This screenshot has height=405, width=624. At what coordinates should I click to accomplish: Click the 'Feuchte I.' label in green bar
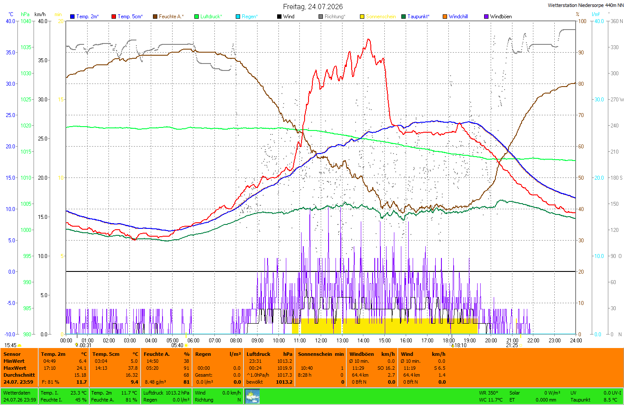pos(51,400)
